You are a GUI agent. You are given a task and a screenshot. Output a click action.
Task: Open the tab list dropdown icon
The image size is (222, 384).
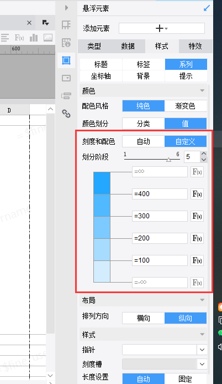click(45, 23)
